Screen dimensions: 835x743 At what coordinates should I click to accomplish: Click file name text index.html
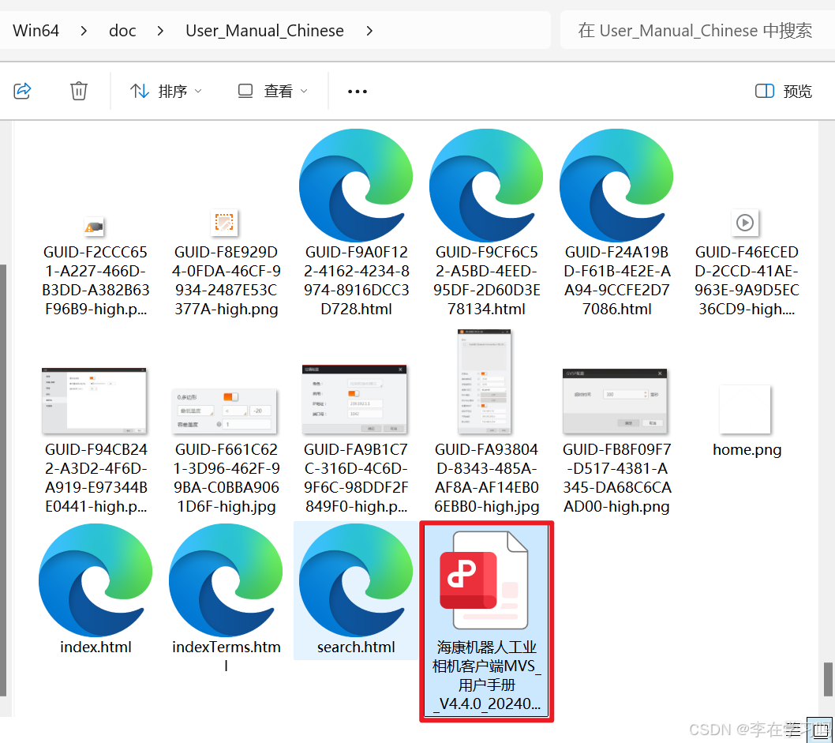(x=95, y=647)
